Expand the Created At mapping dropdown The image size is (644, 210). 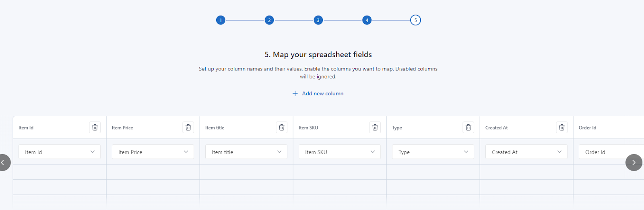click(x=526, y=152)
